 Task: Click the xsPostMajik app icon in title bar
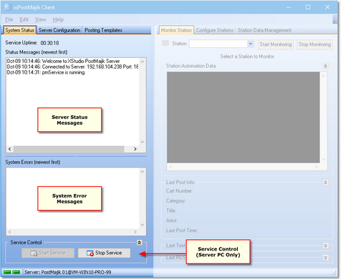[7, 7]
